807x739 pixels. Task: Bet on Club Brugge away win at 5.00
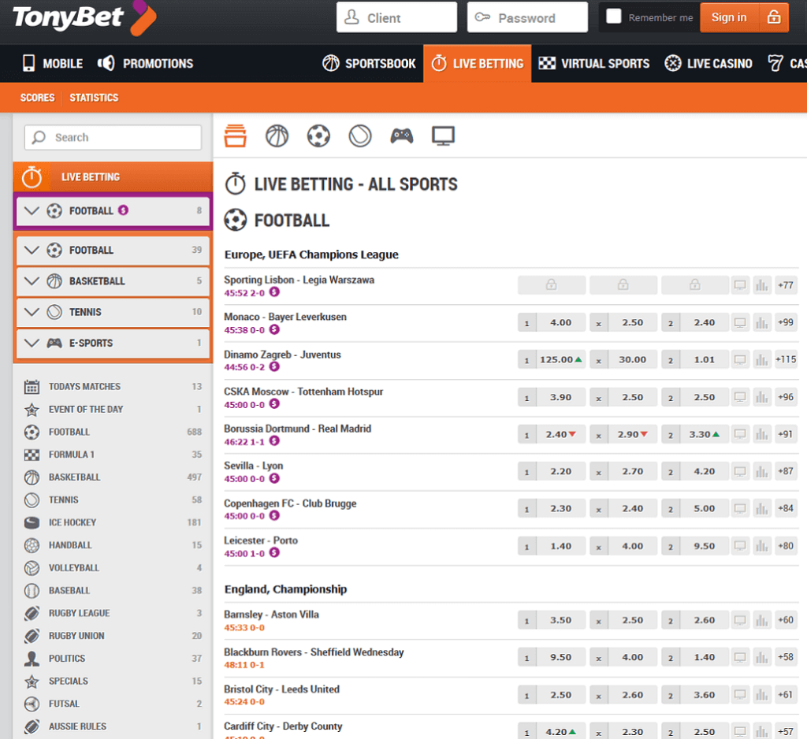coord(695,508)
